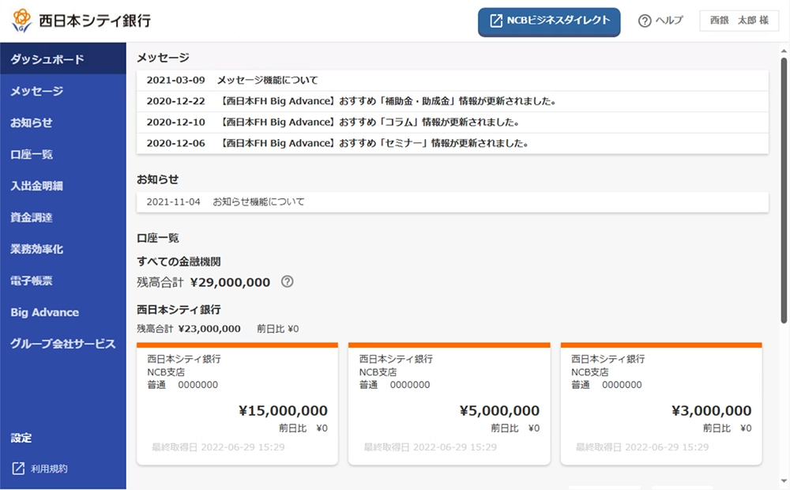Click the Nishi-Nippon City Bank logo
Screen dimensions: 790x490
[x=81, y=21]
